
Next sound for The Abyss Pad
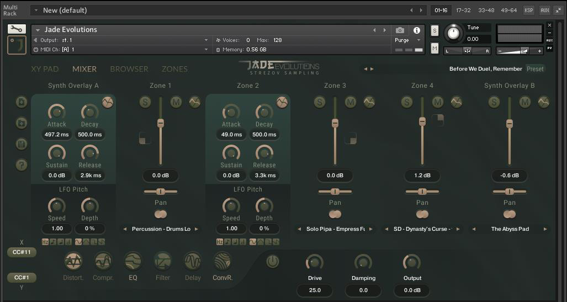click(x=545, y=229)
